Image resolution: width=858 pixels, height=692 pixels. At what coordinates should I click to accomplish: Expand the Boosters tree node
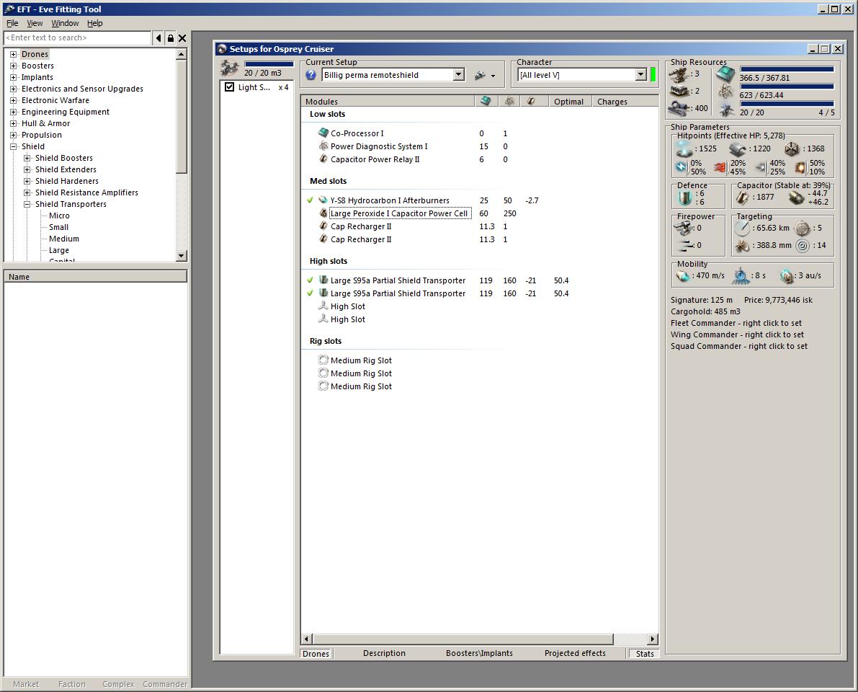[13, 66]
